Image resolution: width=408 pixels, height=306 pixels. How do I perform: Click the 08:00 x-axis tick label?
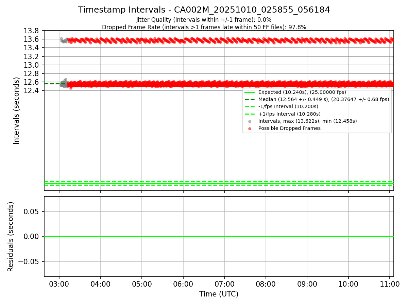pos(266,284)
